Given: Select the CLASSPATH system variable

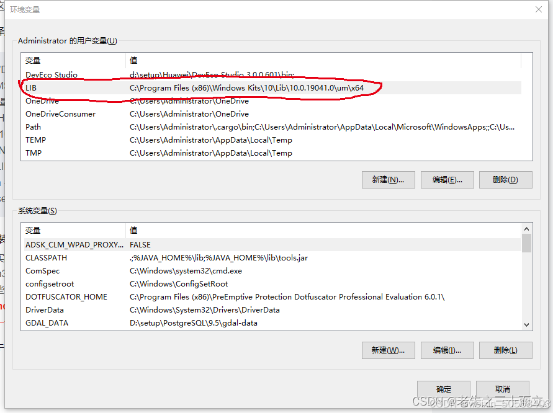Looking at the screenshot, I should (x=74, y=257).
